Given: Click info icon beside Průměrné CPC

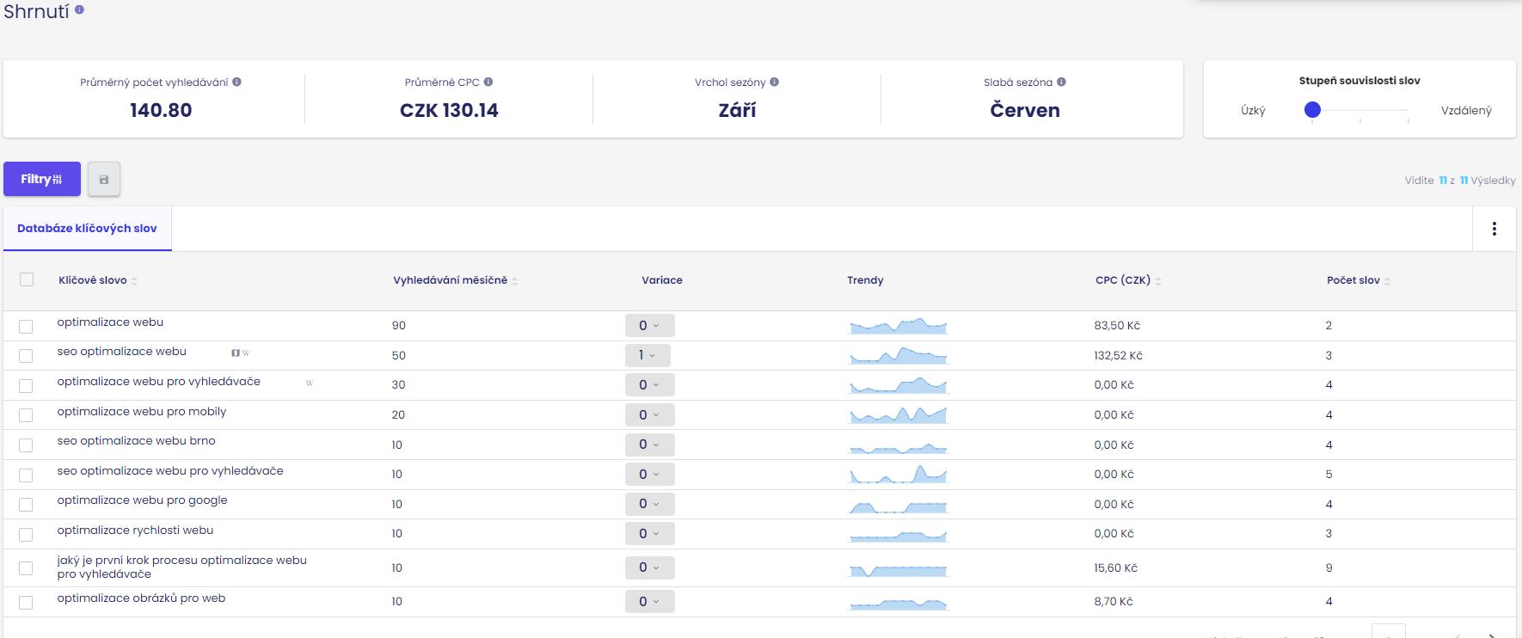Looking at the screenshot, I should click(488, 83).
